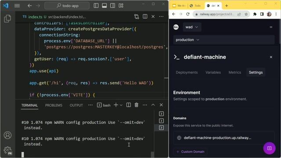The height and width of the screenshot is (158, 281).
Task: Go back in Chrome
Action: pyautogui.click(x=174, y=14)
